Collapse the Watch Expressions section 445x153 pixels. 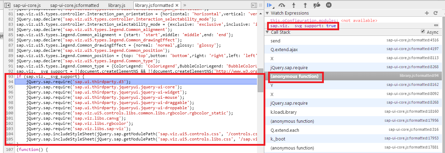268,13
